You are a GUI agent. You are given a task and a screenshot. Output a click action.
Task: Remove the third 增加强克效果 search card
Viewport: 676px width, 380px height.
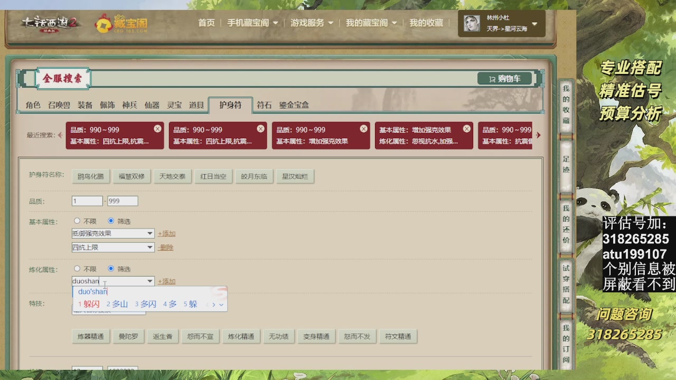[x=363, y=129]
